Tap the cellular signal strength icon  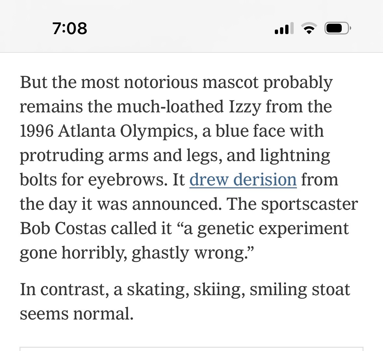[x=284, y=29]
